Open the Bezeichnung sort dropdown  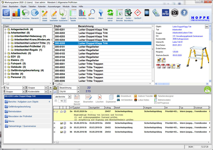pyautogui.click(x=78, y=87)
